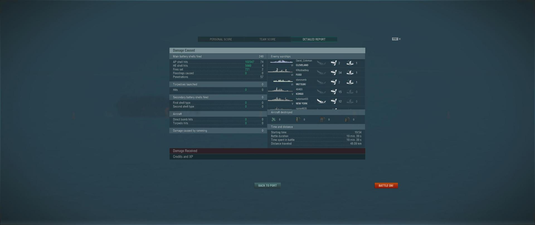Click the Mutsuki ship silhouette
Image resolution: width=535 pixels, height=225 pixels.
coord(283,81)
